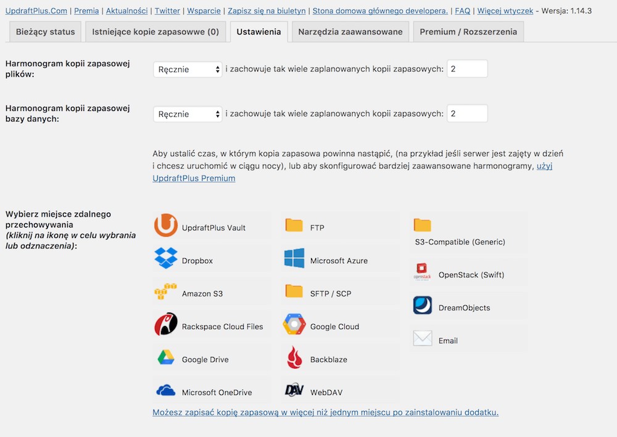Switch to the Bieżący status tab

pyautogui.click(x=45, y=32)
